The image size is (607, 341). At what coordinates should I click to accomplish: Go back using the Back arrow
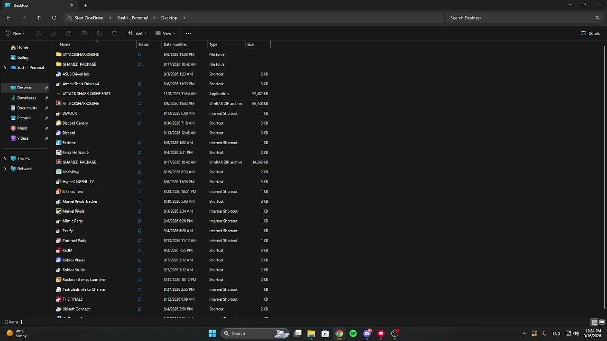coord(9,18)
